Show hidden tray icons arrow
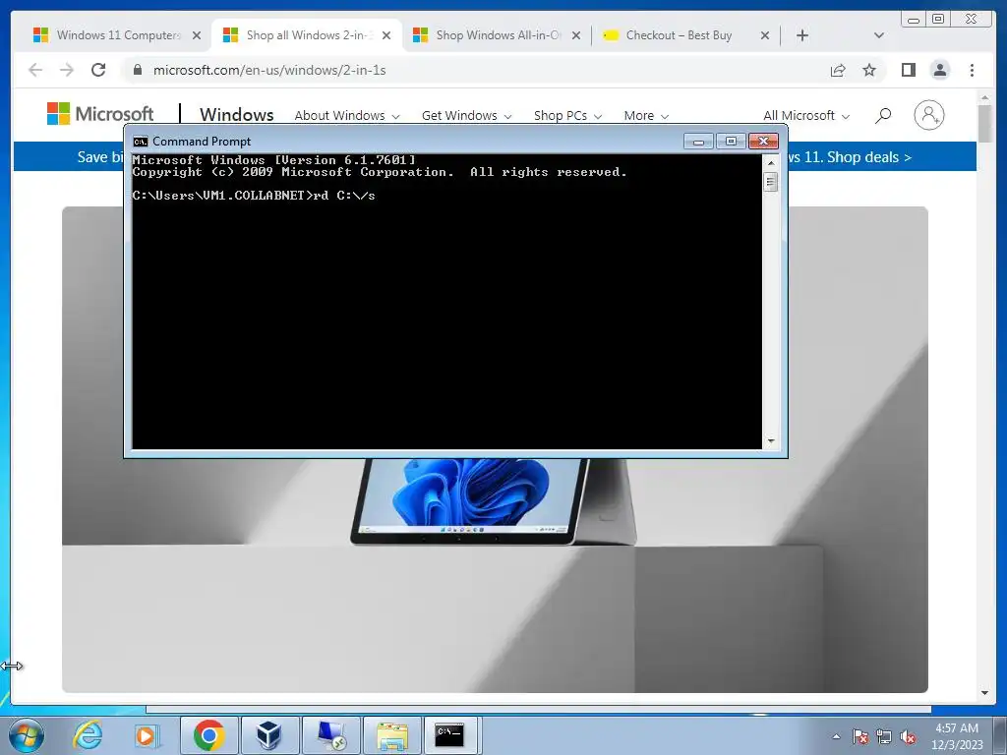Viewport: 1007px width, 755px height. [836, 736]
